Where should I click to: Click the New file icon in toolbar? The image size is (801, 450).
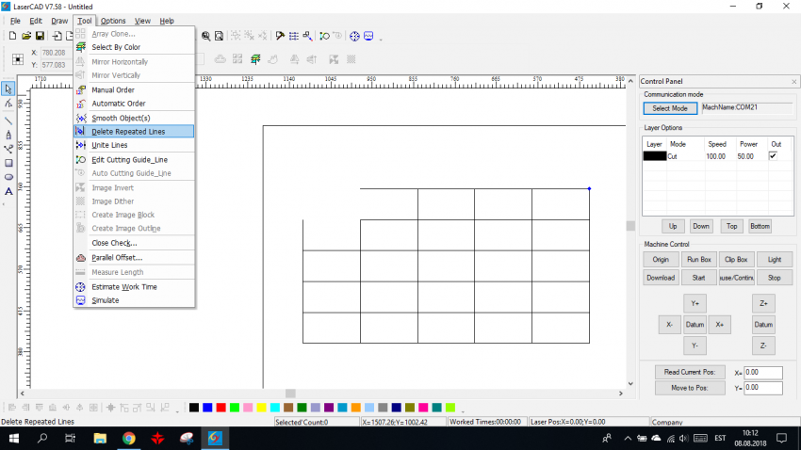tap(13, 36)
